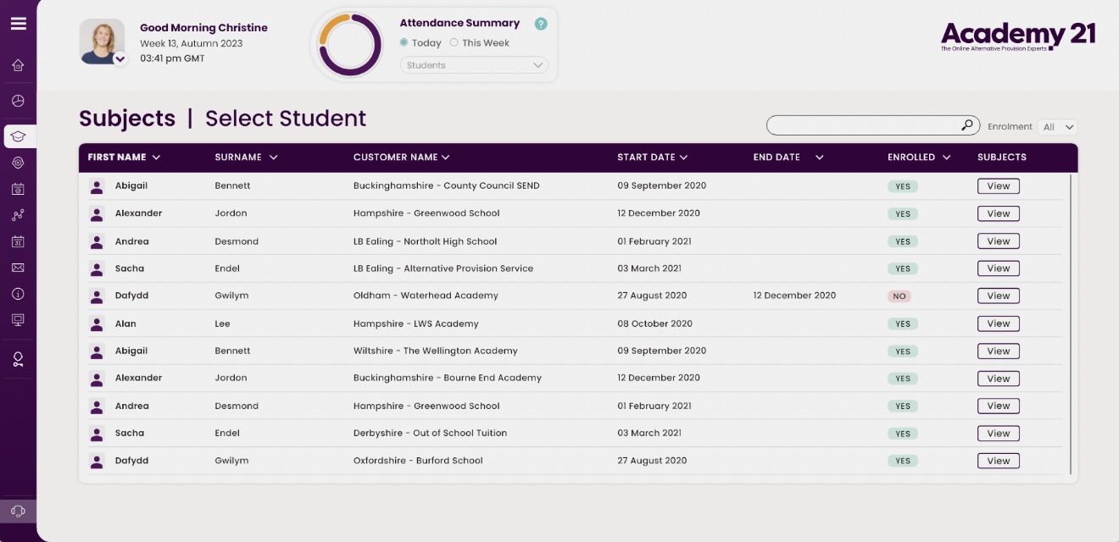1119x542 pixels.
Task: Sort by the Start Date column header
Action: pyautogui.click(x=652, y=158)
